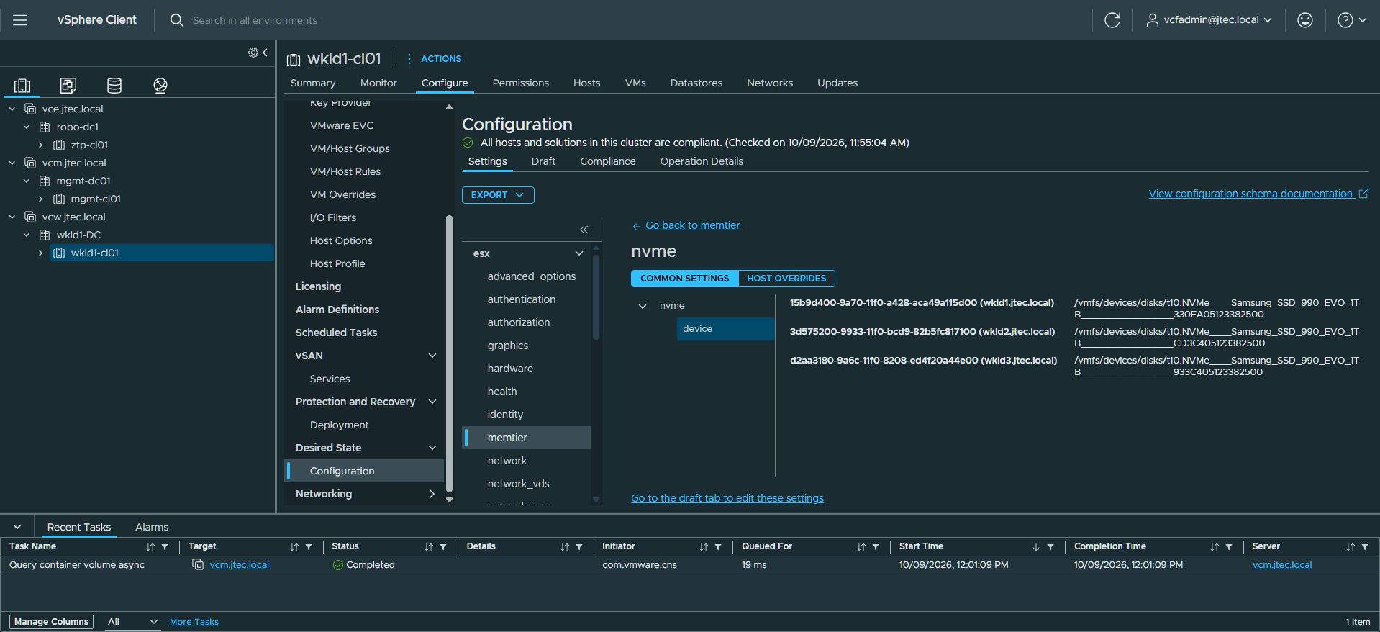Viewport: 1380px width, 632px height.
Task: Open the Draft tab
Action: point(543,161)
